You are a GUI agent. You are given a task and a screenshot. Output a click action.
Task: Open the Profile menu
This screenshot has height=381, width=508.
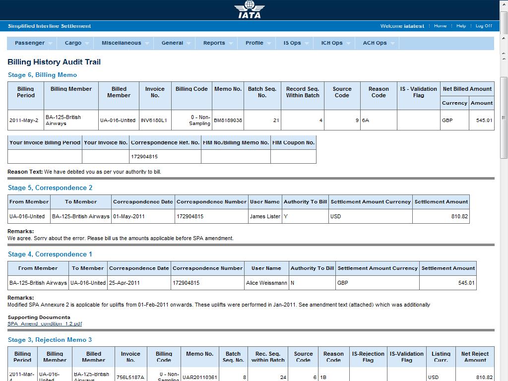click(254, 43)
